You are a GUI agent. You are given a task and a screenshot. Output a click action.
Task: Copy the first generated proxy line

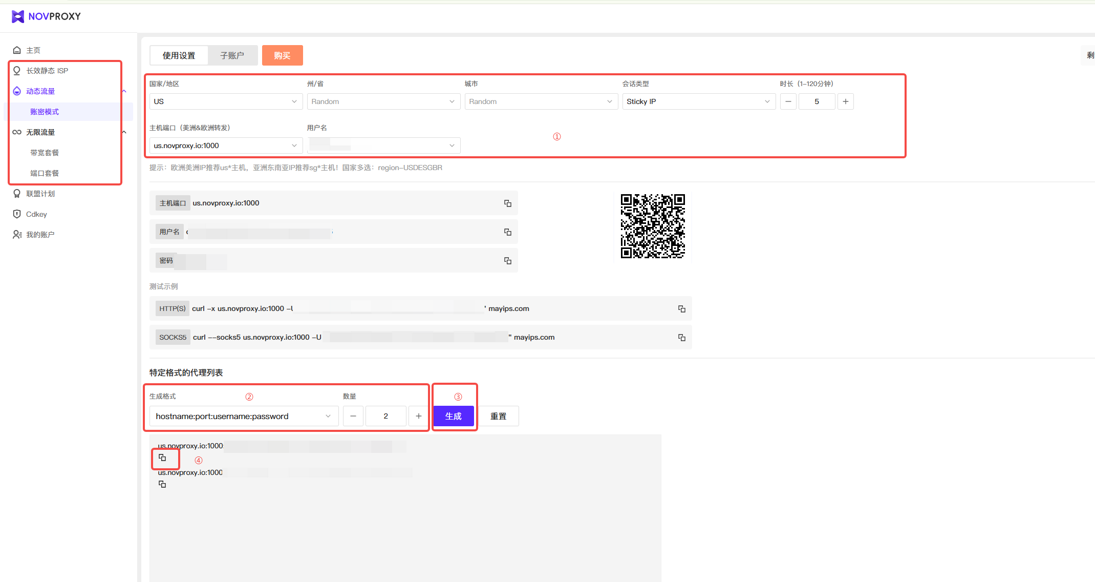162,458
